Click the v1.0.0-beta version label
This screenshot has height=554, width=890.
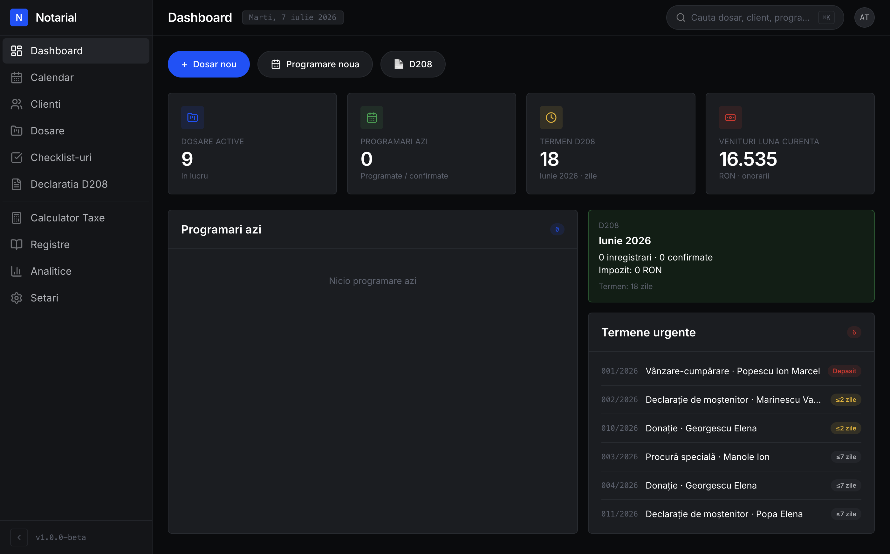[x=61, y=537]
